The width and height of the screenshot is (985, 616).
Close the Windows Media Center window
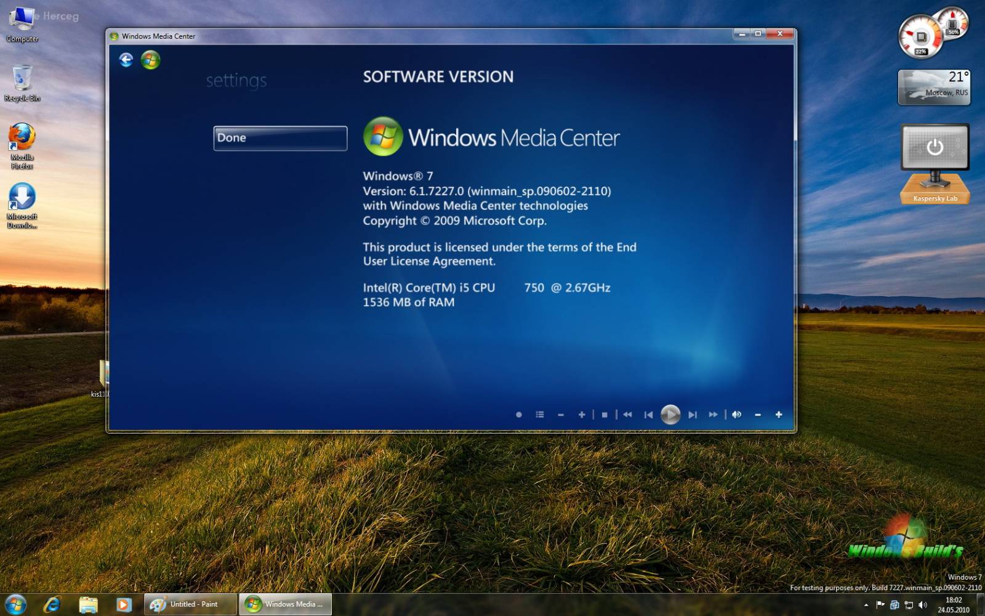pyautogui.click(x=780, y=34)
